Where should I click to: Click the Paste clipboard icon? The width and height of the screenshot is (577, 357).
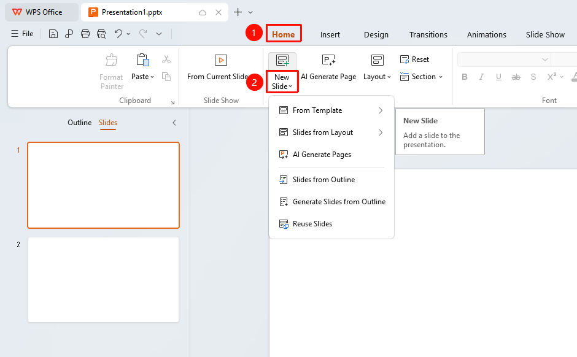142,60
